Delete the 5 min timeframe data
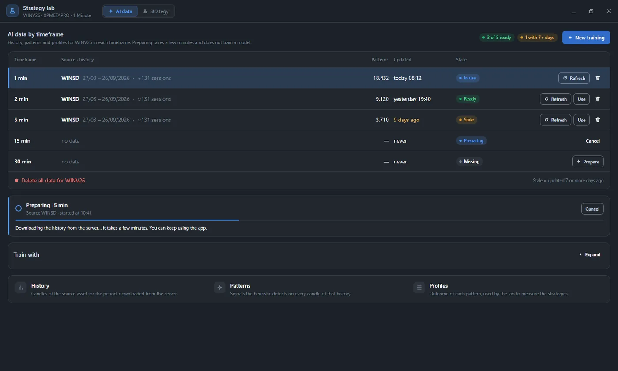The width and height of the screenshot is (618, 371). (598, 120)
